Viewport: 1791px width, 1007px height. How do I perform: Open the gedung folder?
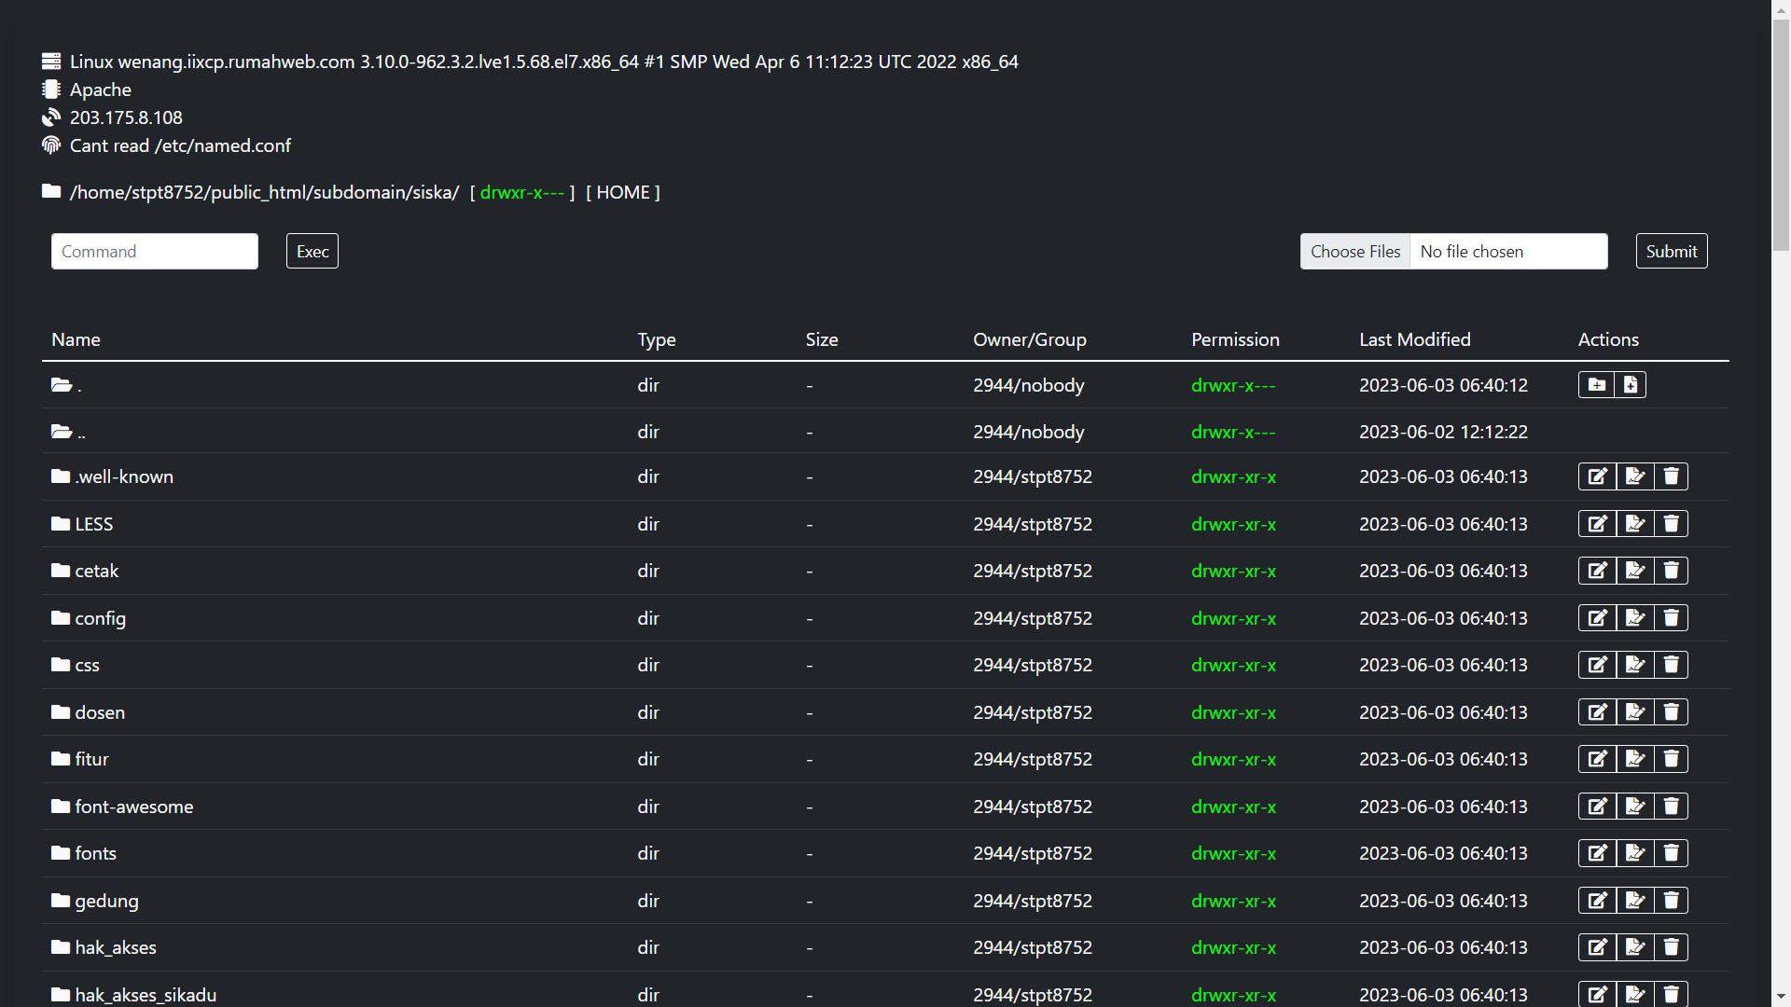click(107, 901)
